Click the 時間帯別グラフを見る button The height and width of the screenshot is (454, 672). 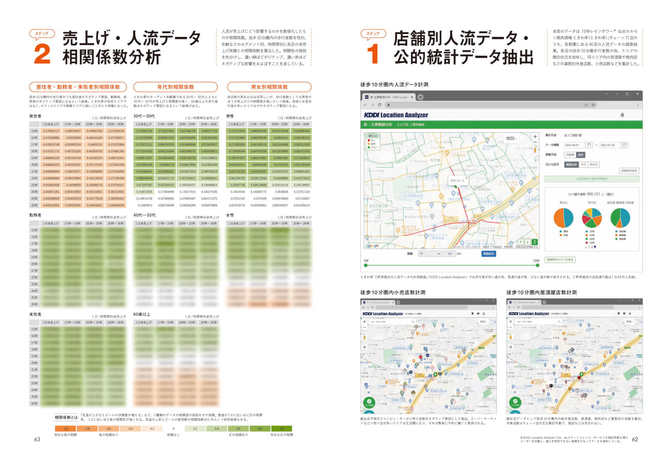pyautogui.click(x=560, y=260)
